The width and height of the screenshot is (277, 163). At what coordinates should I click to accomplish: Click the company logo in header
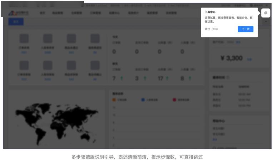click(18, 13)
